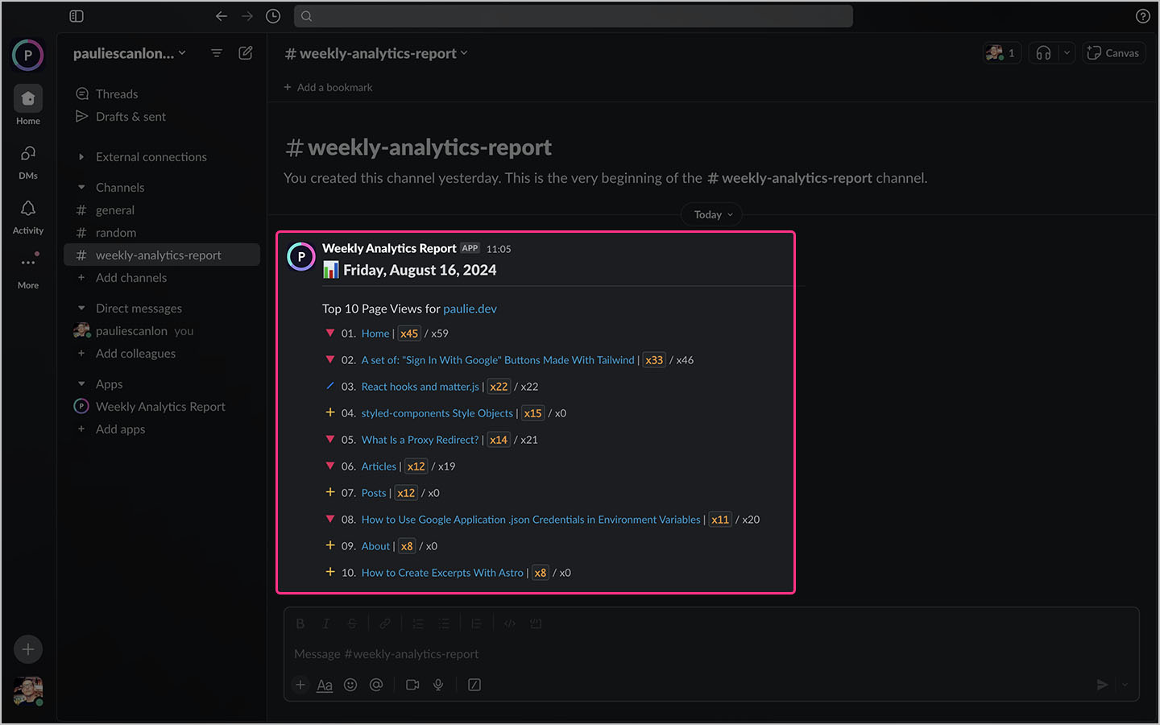The height and width of the screenshot is (725, 1160).
Task: Open the mention someone icon
Action: tap(376, 684)
